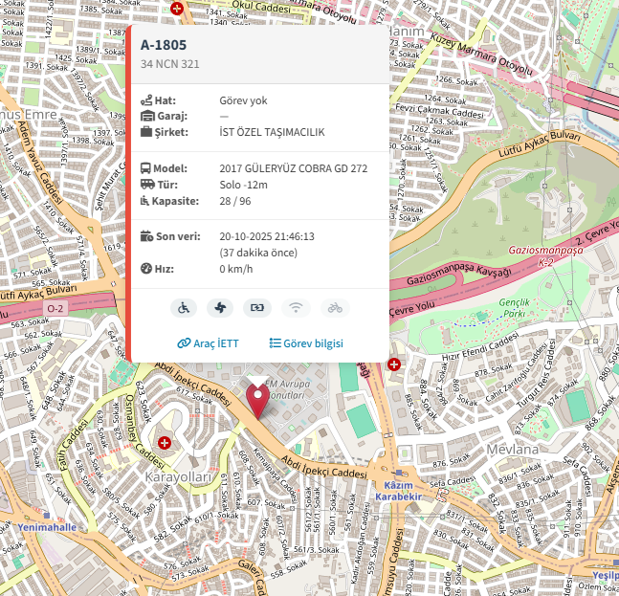The image size is (619, 596).
Task: Click the speedometer icon beside Hız
Action: pos(146,269)
